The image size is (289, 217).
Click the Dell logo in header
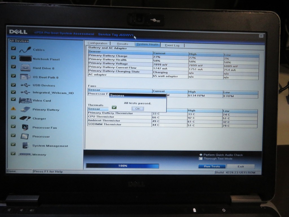[18, 32]
